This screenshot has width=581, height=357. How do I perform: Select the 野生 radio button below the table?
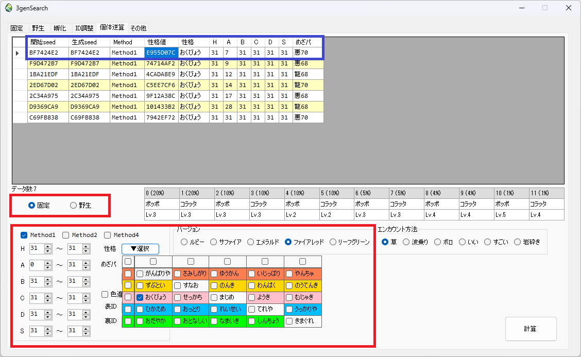coord(80,206)
